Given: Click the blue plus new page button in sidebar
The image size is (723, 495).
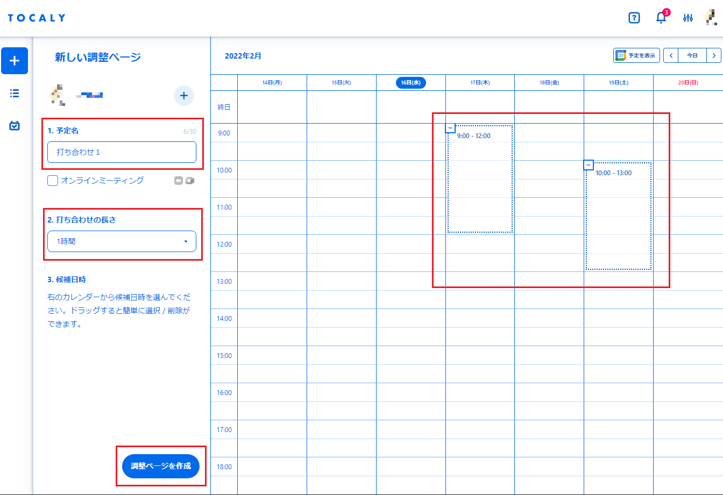Looking at the screenshot, I should (15, 61).
